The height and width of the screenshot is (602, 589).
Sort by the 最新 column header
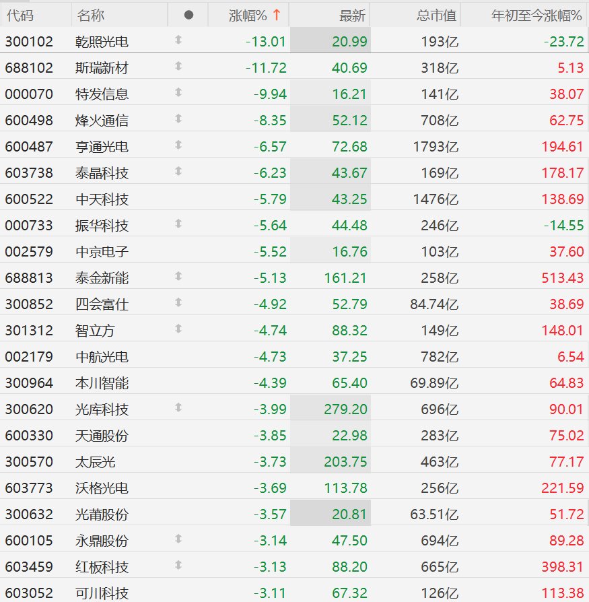coord(352,15)
